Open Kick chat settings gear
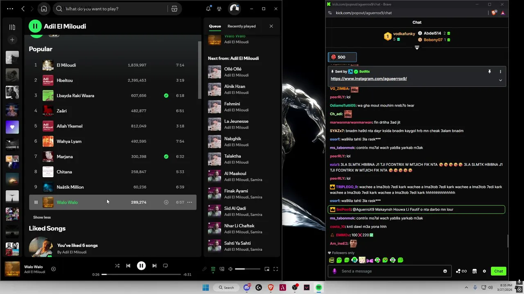This screenshot has height=294, width=524. coord(484,271)
